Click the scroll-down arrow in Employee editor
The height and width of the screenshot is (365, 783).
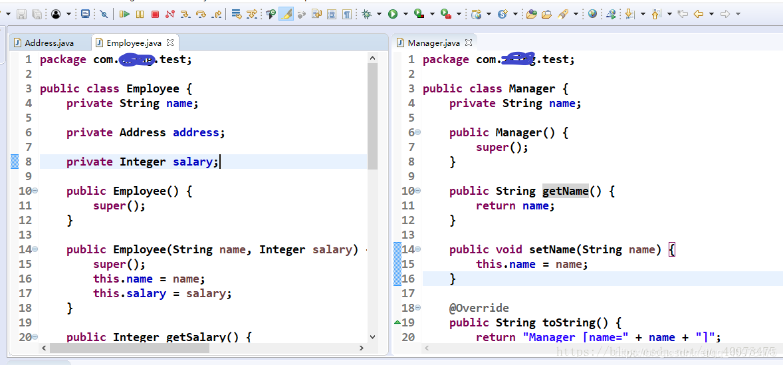click(x=372, y=337)
